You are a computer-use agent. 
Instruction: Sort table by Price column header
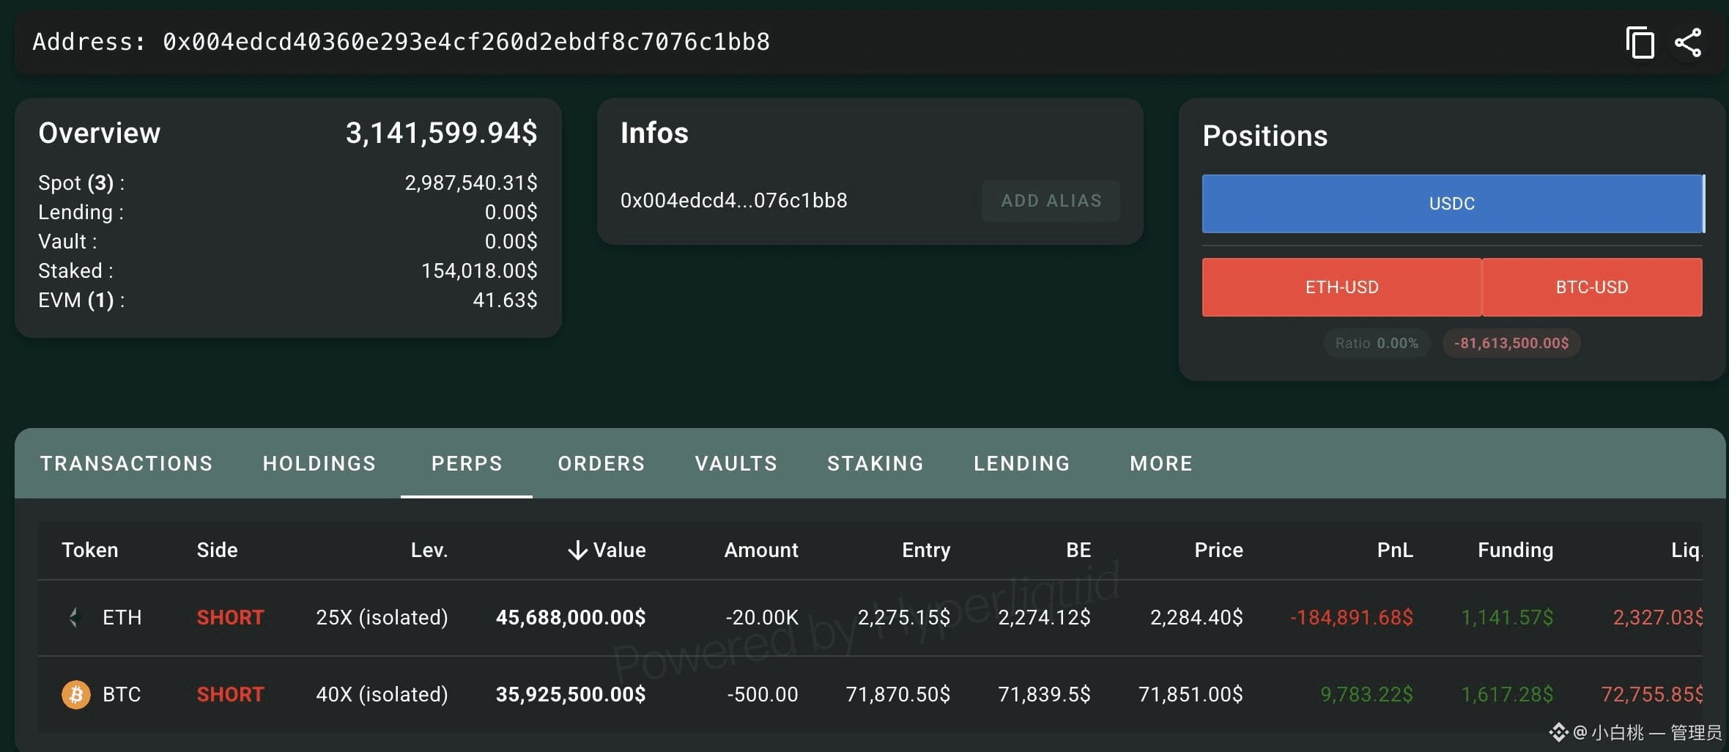1218,550
